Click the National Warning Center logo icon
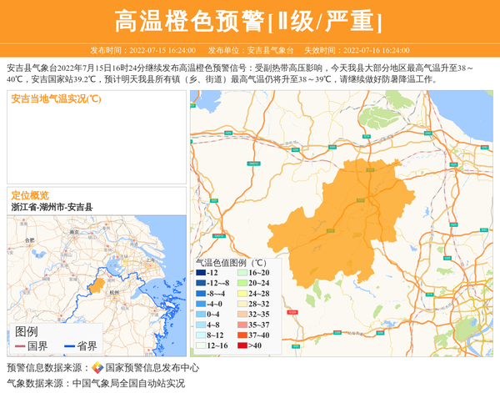This screenshot has width=500, height=393. (97, 368)
